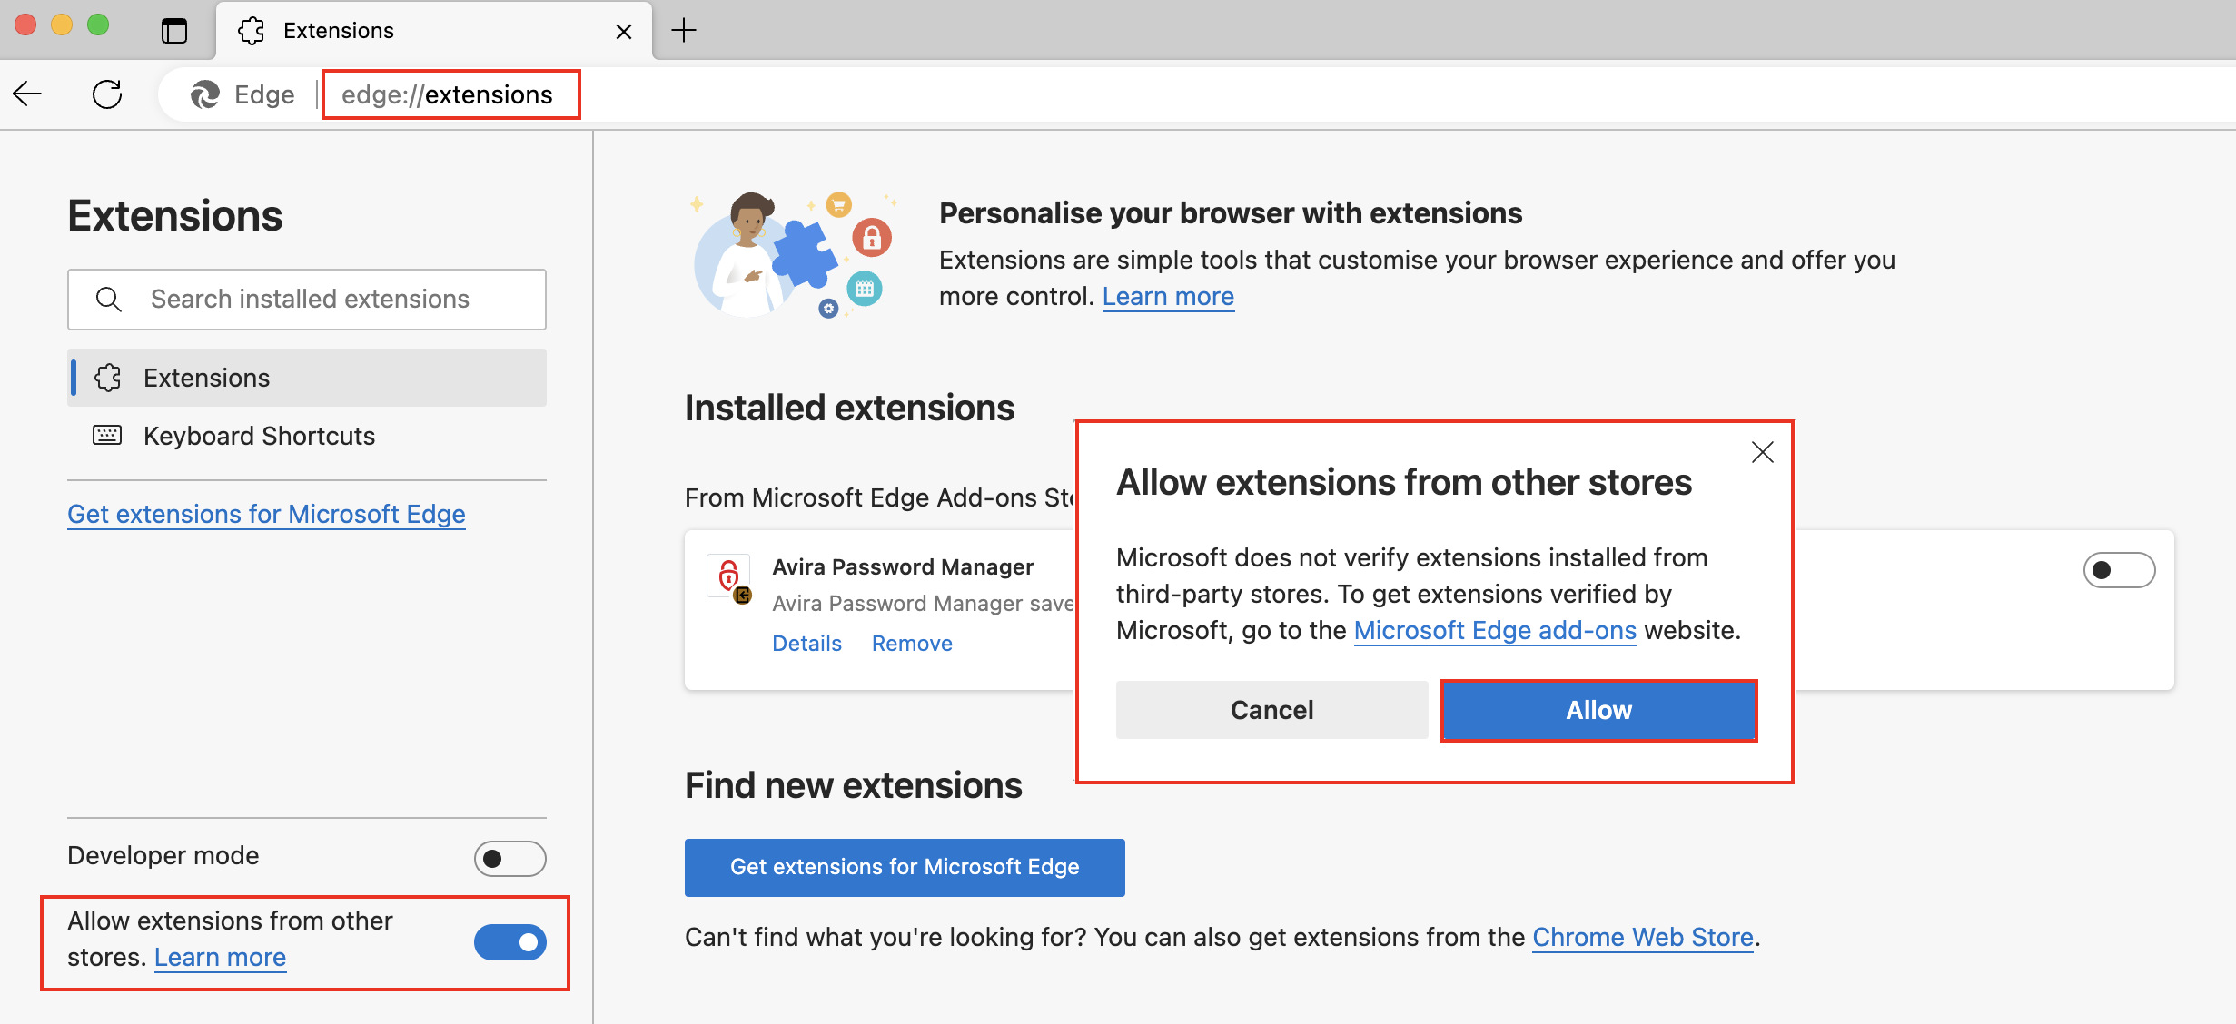The width and height of the screenshot is (2236, 1024).
Task: Open sidebar Get extensions for Microsoft Edge link
Action: pos(266,514)
